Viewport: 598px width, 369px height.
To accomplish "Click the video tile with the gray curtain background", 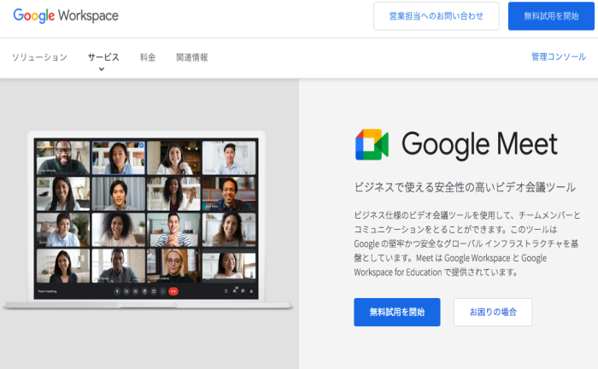I will [x=119, y=194].
